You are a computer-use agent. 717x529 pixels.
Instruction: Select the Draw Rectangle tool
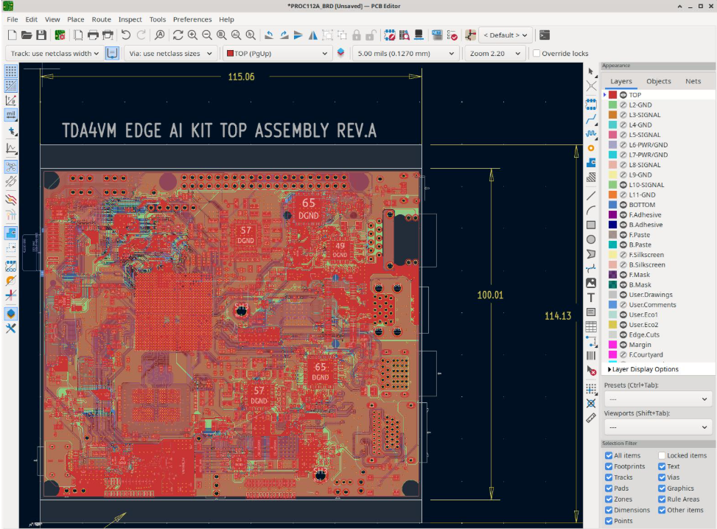tap(591, 225)
